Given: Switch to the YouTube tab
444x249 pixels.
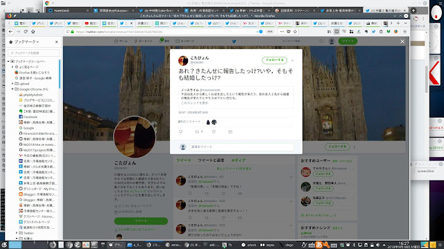Looking at the screenshot, I should (x=91, y=23).
